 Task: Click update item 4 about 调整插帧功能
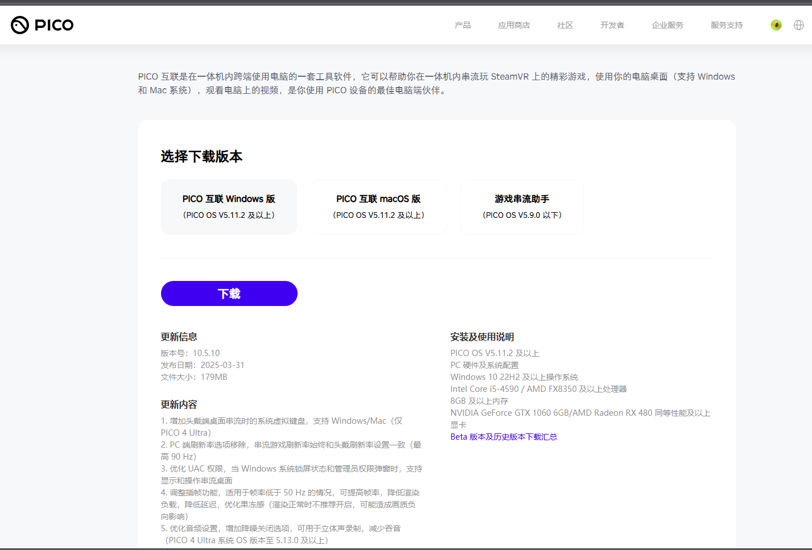[290, 504]
